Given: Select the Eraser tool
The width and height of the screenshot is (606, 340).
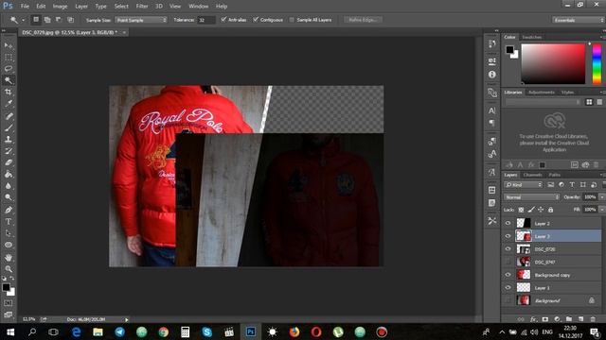Looking at the screenshot, I should point(9,162).
